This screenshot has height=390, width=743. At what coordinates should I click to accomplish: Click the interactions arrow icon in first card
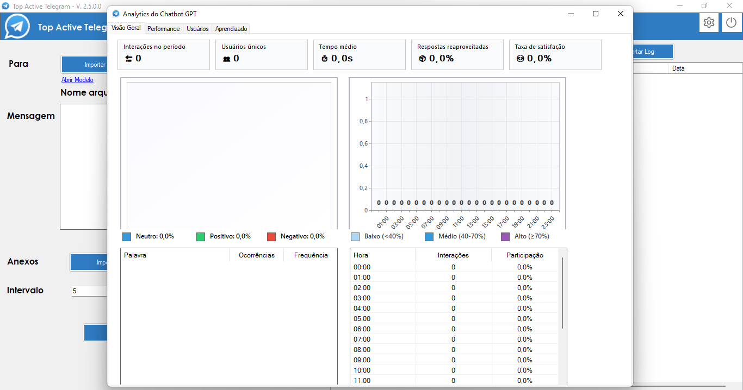[x=128, y=59]
